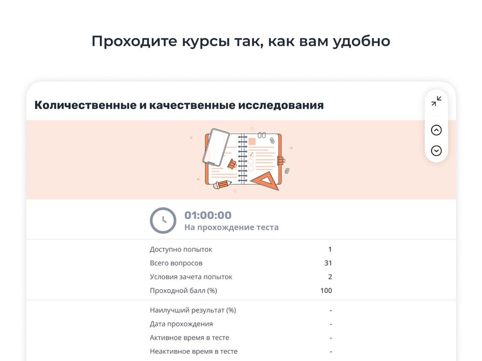The width and height of the screenshot is (482, 361).
Task: Click the value 1 for available attempts
Action: (330, 249)
